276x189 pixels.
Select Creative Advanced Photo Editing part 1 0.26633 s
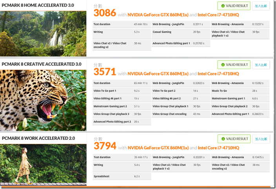240,114
